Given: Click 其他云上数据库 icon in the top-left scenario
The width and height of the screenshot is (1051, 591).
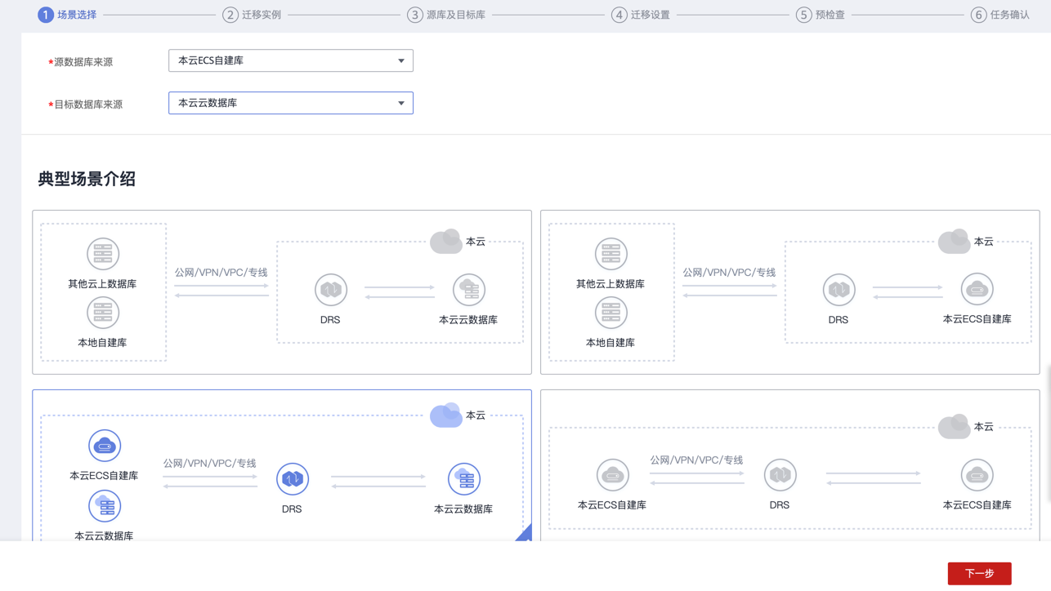Looking at the screenshot, I should pos(103,254).
